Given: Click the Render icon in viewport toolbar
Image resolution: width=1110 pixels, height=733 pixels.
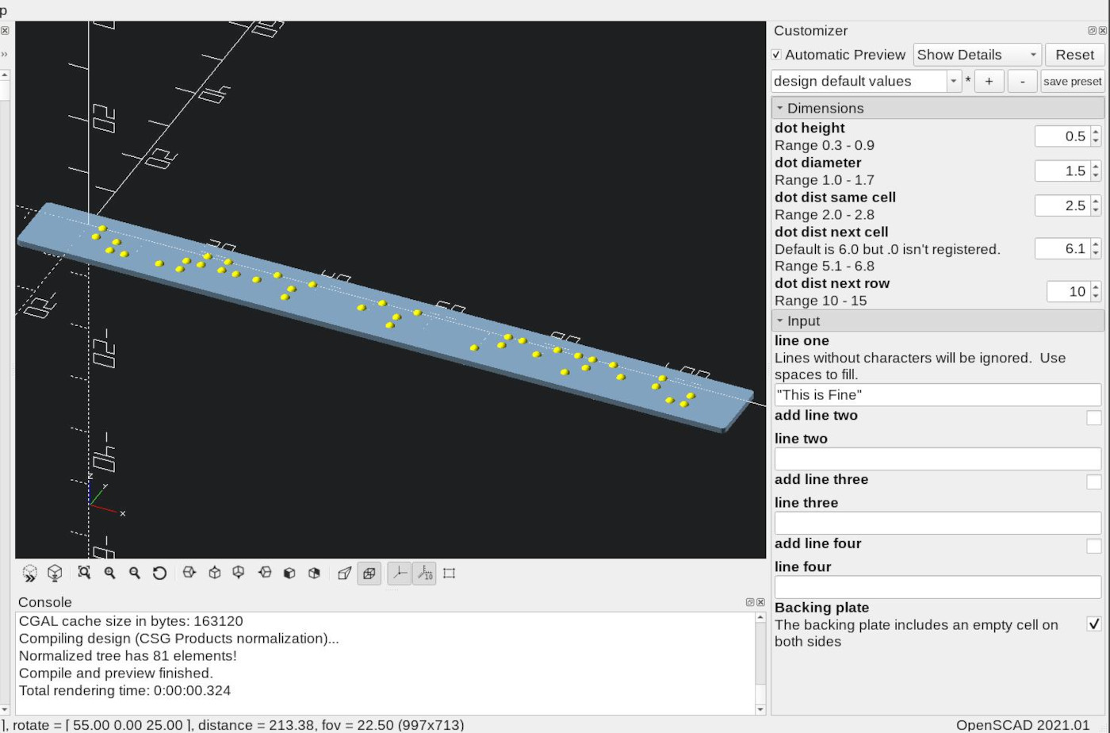Looking at the screenshot, I should 55,573.
